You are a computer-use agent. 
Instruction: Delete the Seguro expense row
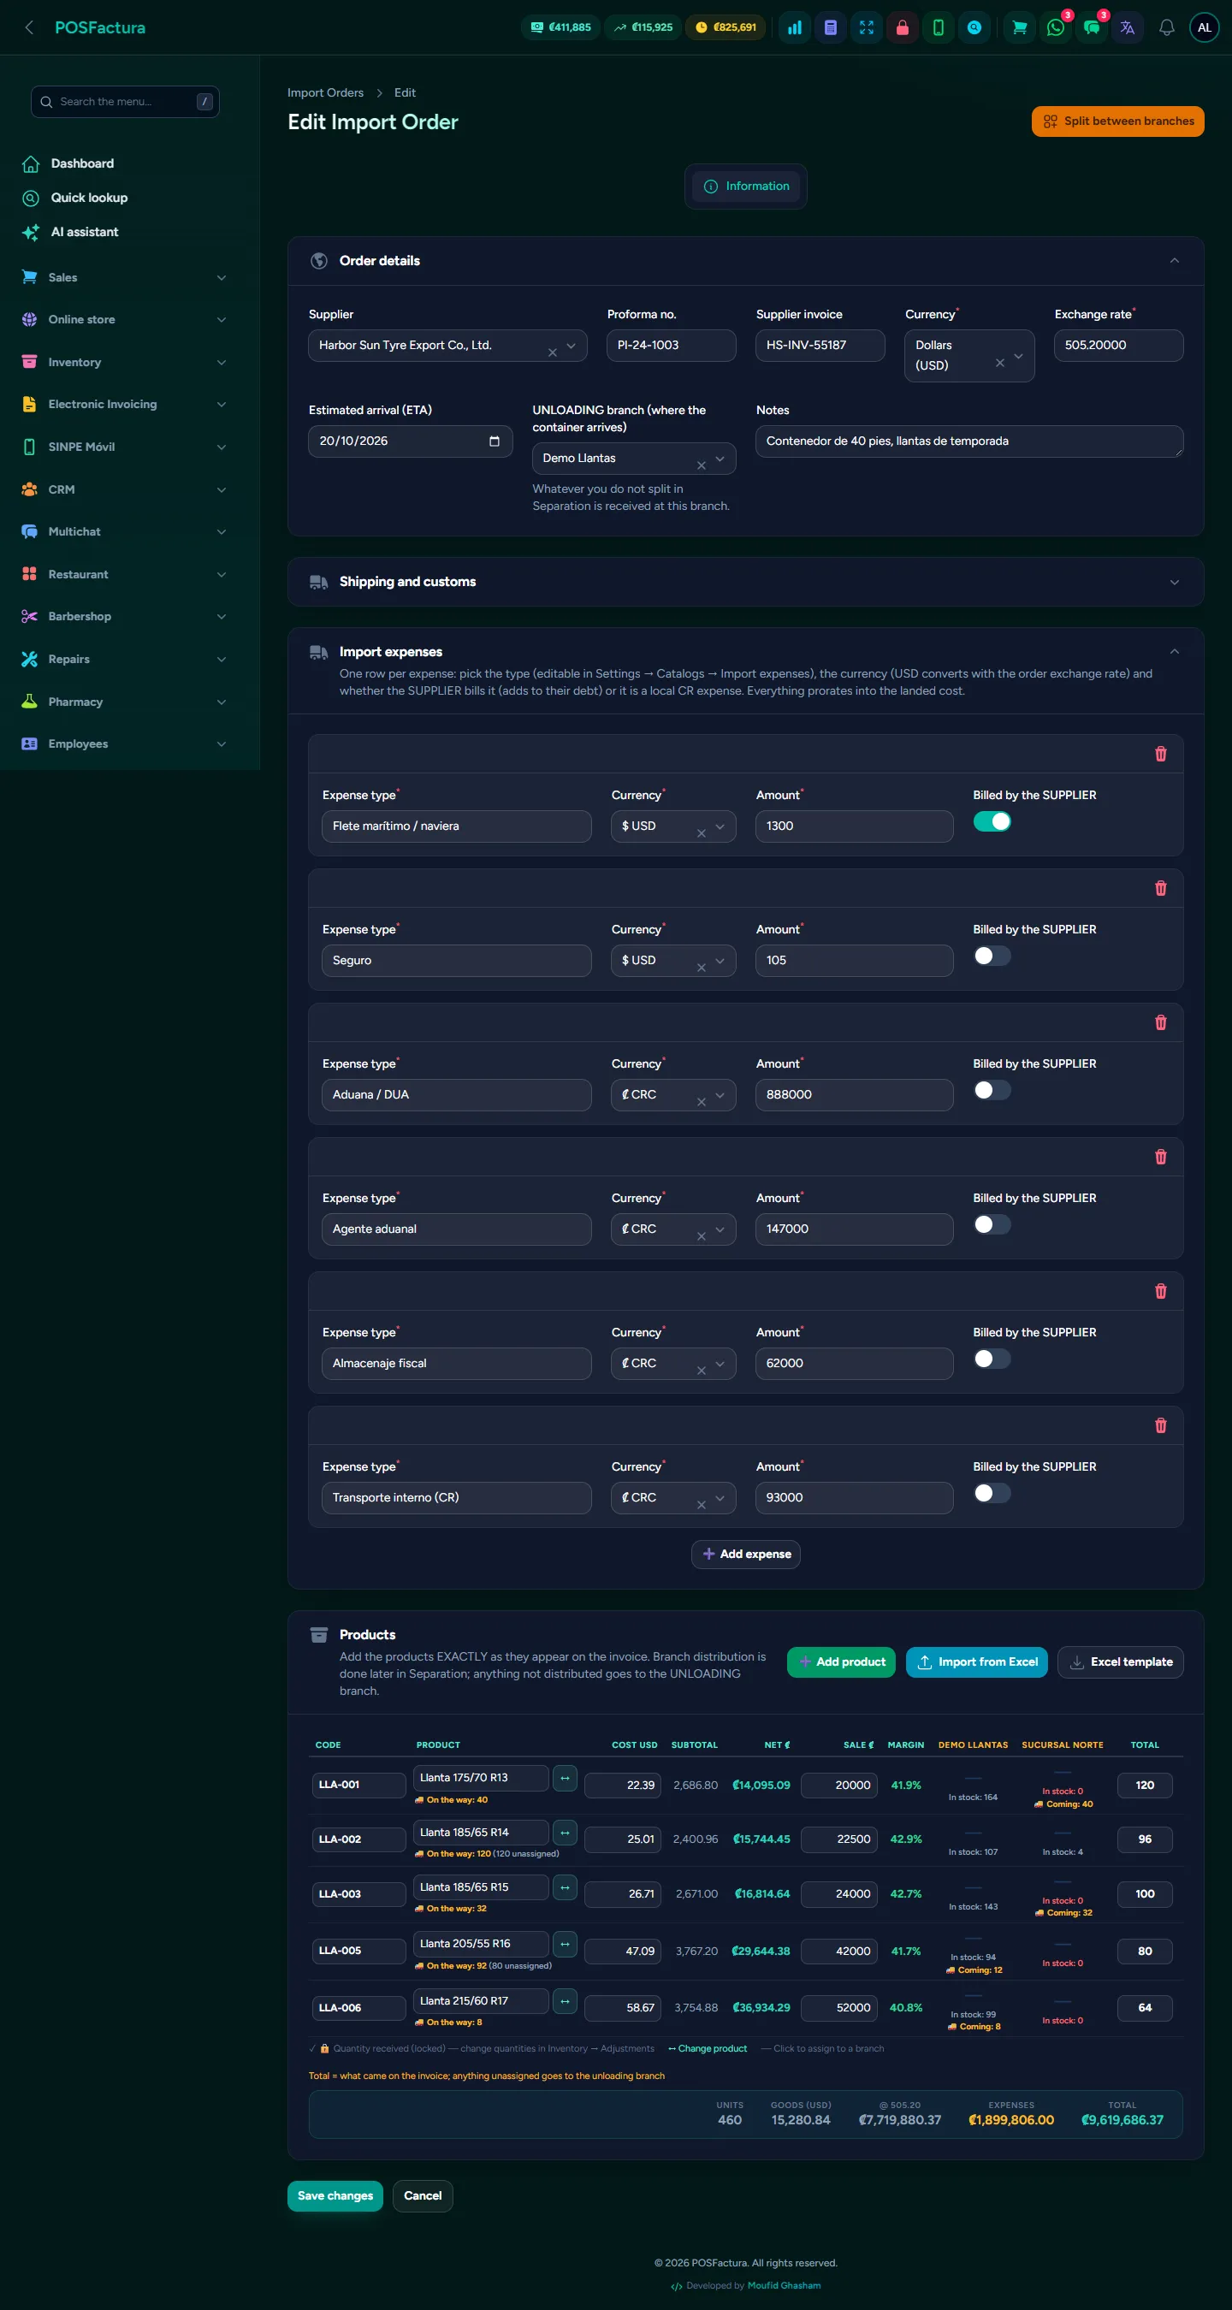(1160, 888)
